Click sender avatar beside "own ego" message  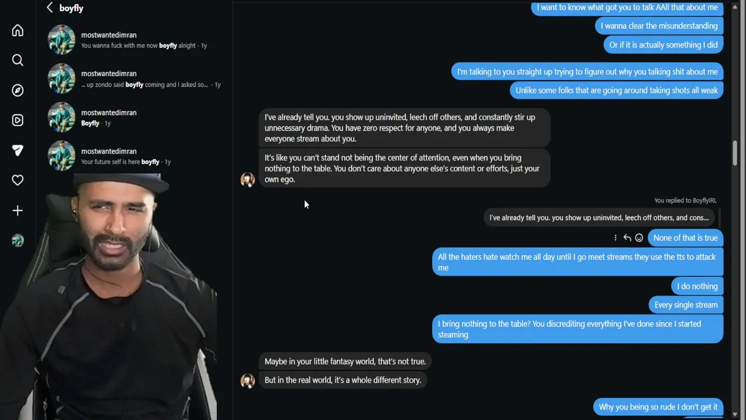248,179
